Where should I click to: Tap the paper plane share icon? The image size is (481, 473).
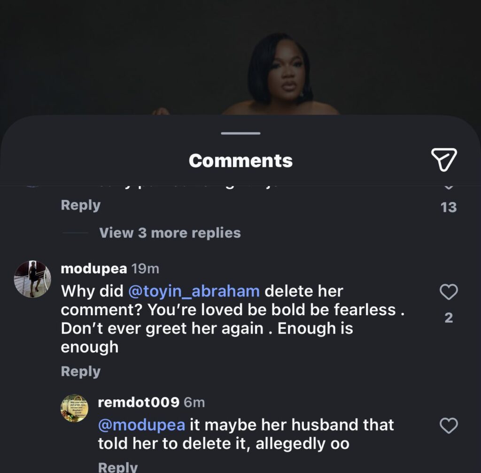click(443, 160)
